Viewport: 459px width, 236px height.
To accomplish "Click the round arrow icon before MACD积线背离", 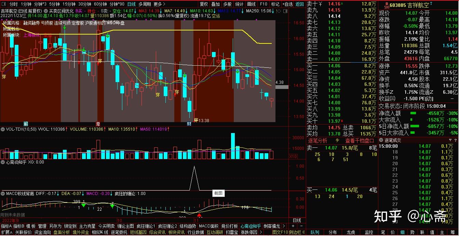I will pos(3,194).
